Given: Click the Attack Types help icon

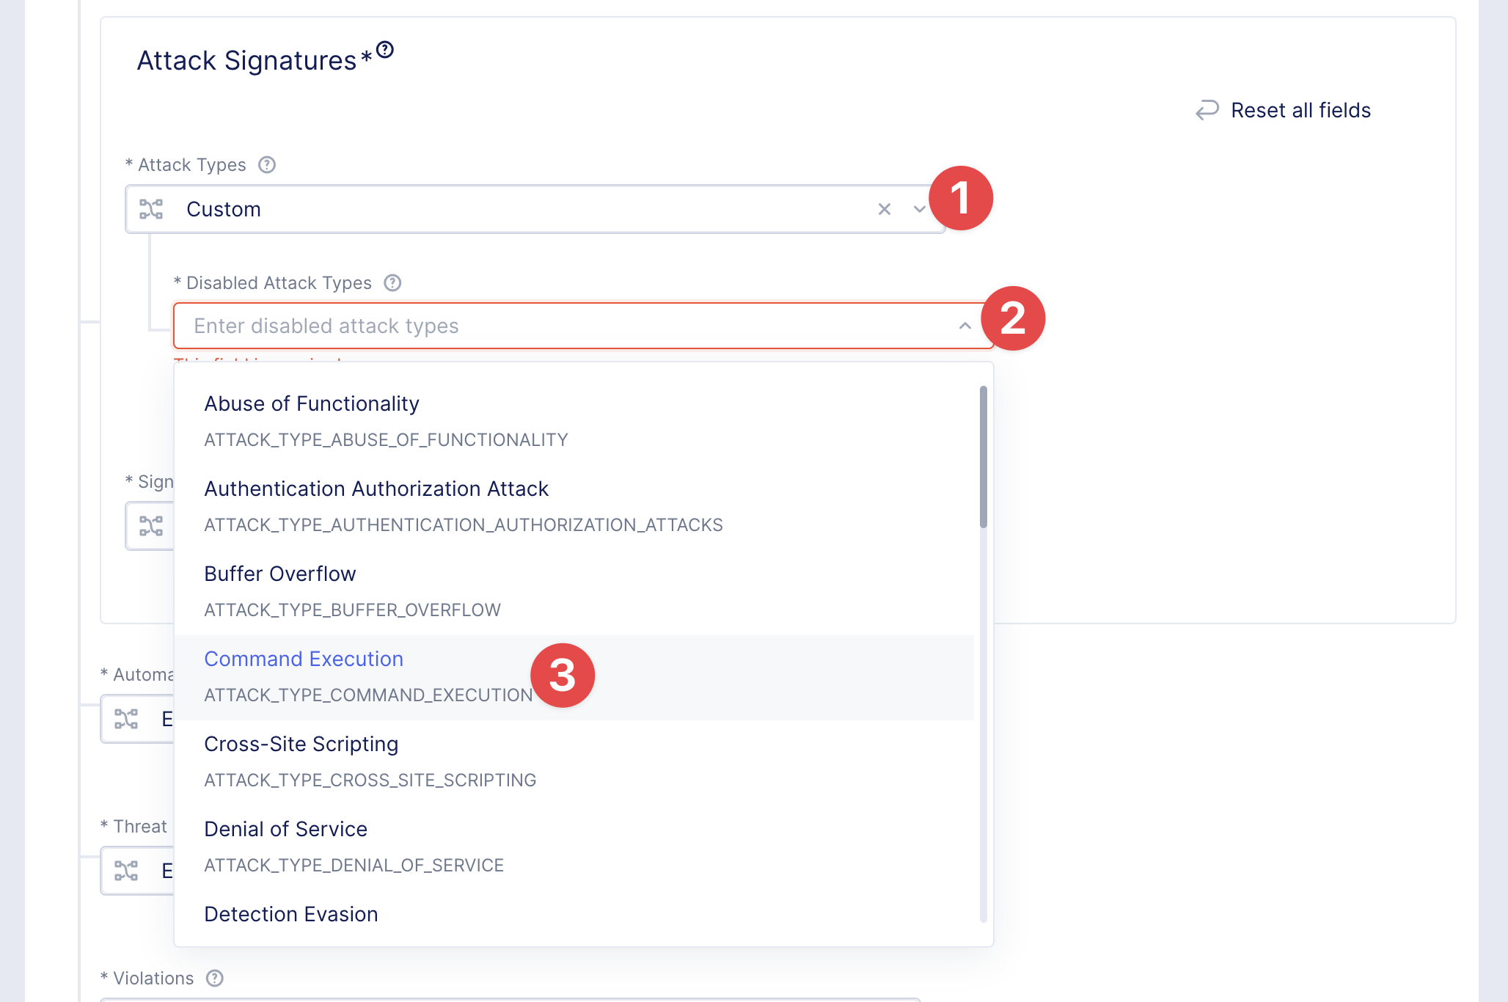Looking at the screenshot, I should pos(267,165).
